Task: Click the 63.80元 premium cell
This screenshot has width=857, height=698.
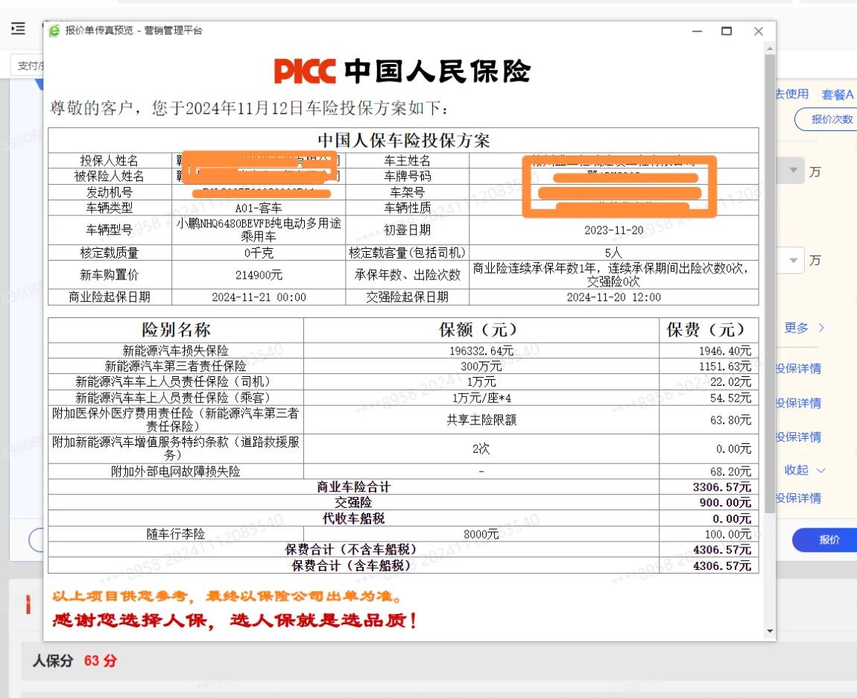Action: pyautogui.click(x=731, y=420)
